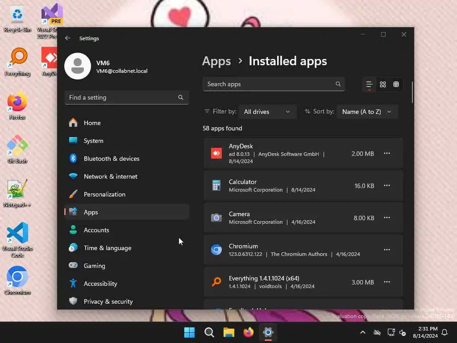Click Settings gear icon on taskbar
457x343 pixels.
click(x=268, y=332)
